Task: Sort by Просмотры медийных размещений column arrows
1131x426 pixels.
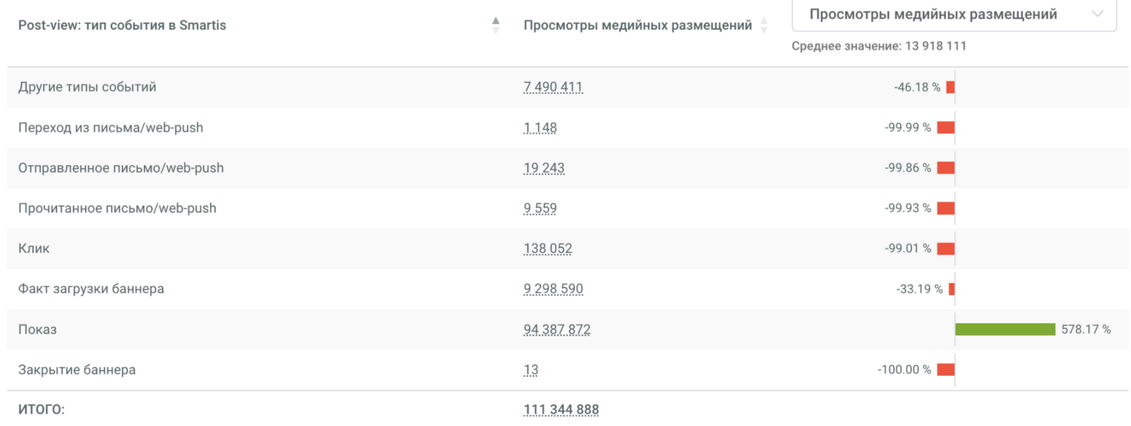Action: (764, 25)
